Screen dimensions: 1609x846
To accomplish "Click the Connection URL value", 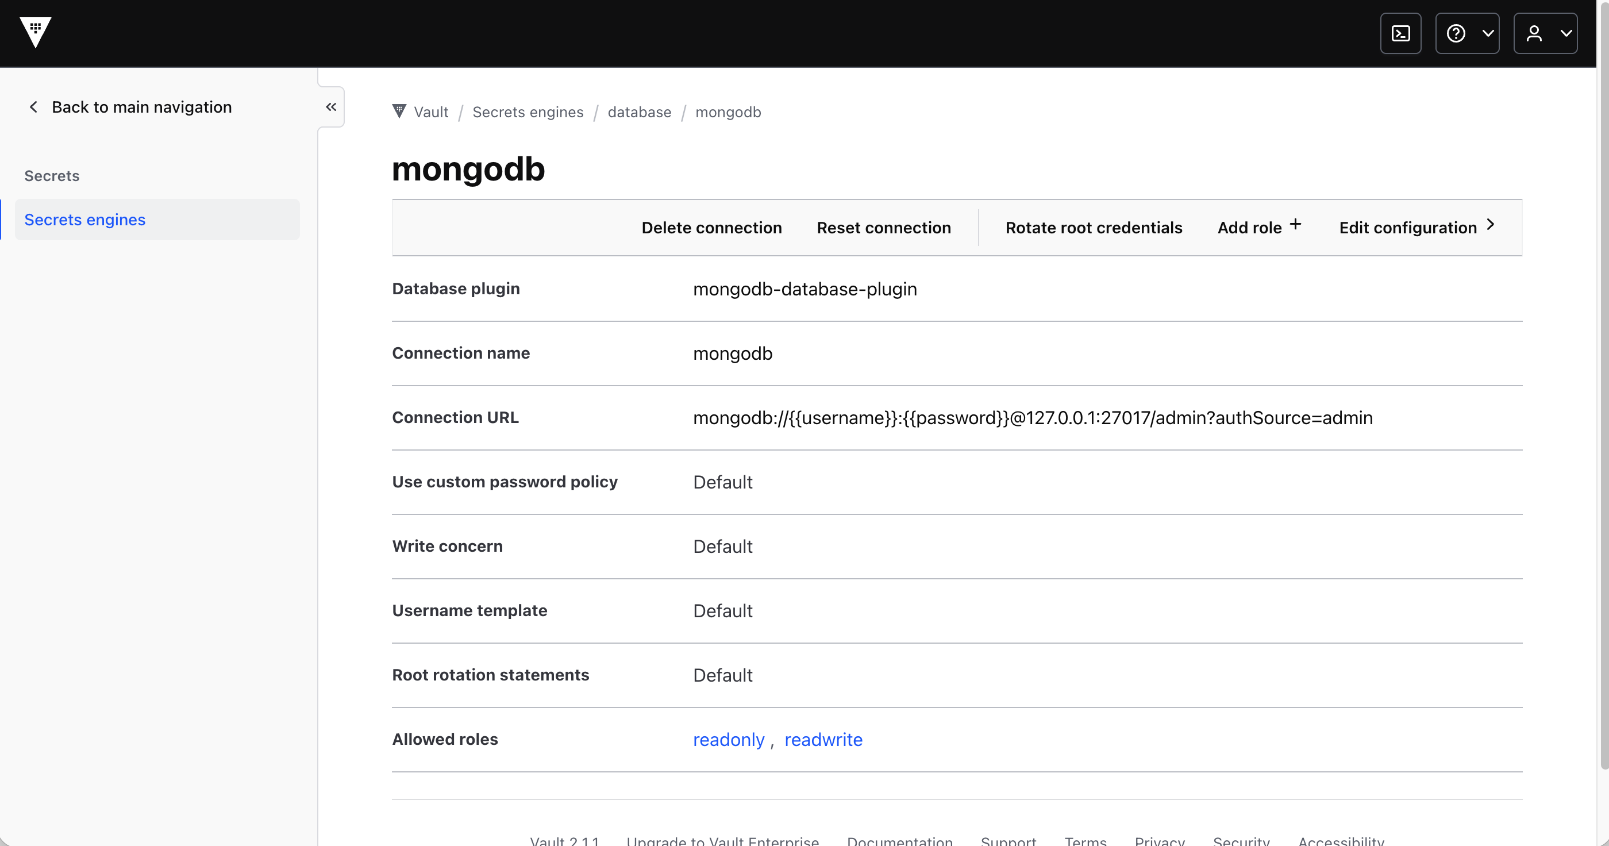I will (x=1033, y=418).
